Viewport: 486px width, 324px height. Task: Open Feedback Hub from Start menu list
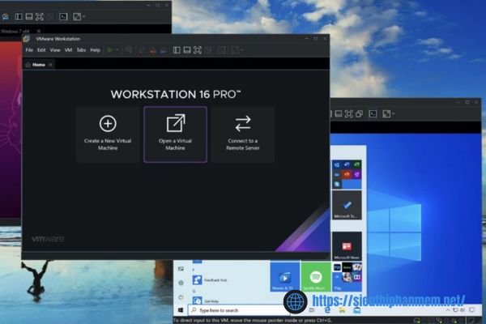pyautogui.click(x=210, y=280)
